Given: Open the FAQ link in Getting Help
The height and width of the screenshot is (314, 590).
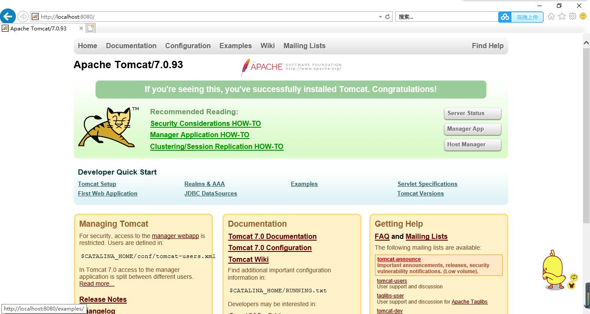Looking at the screenshot, I should [382, 237].
